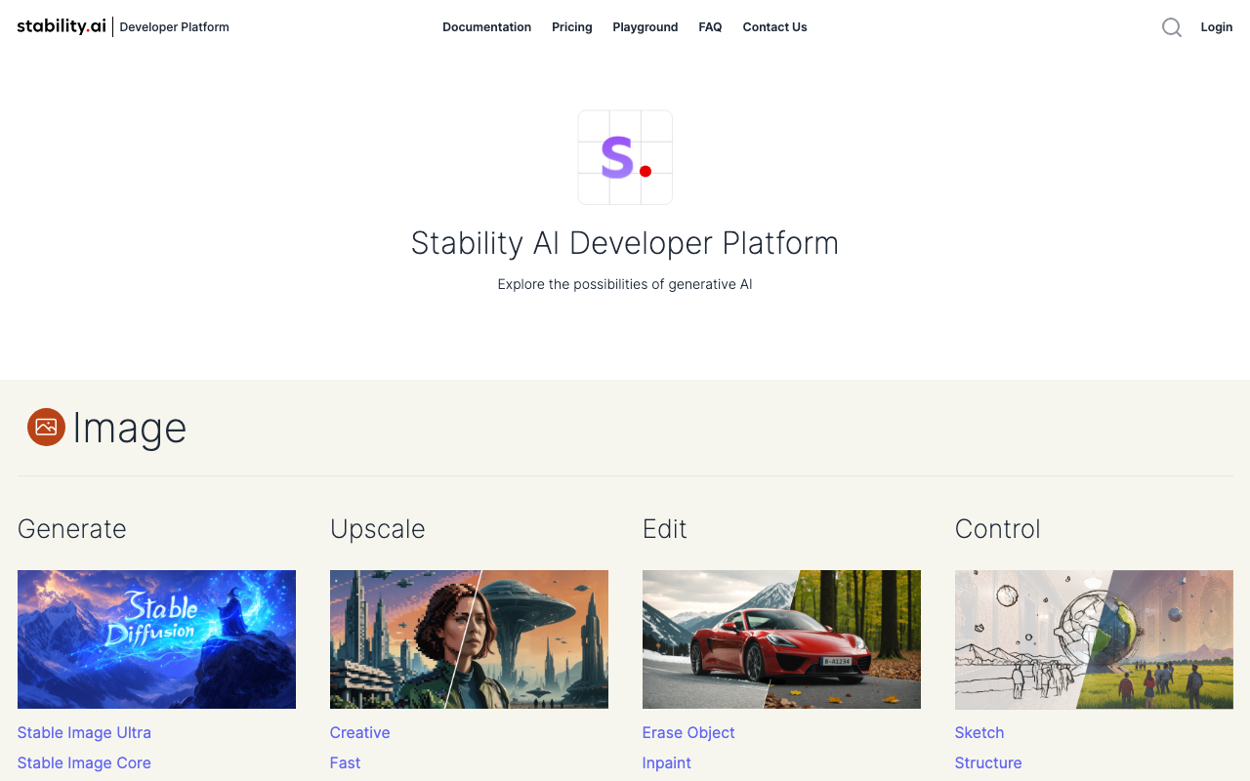Screen dimensions: 1250x781
Task: Click the central S. platform logo
Action: pos(625,157)
